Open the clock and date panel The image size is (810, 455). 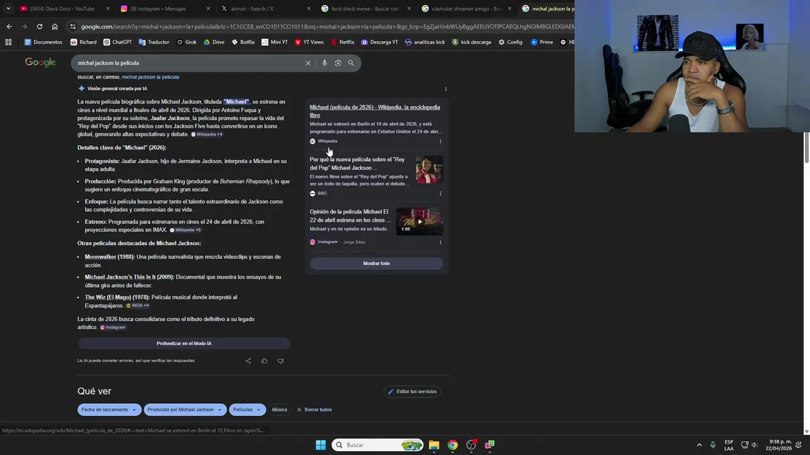(x=780, y=445)
